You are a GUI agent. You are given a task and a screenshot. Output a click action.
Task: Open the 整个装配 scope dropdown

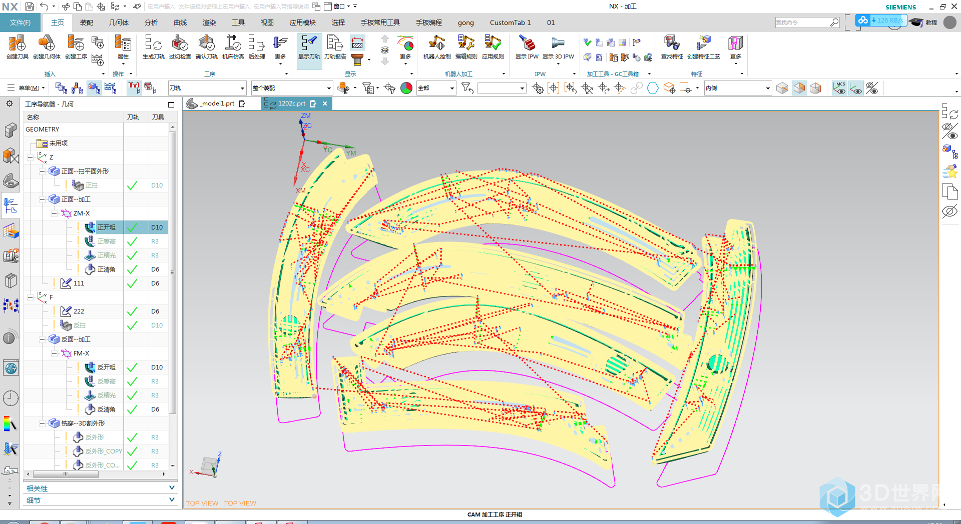coord(292,88)
